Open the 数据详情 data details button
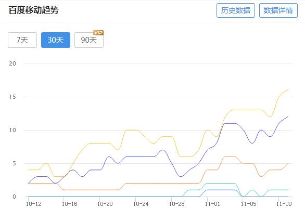This screenshot has height=221, width=305. [x=278, y=10]
